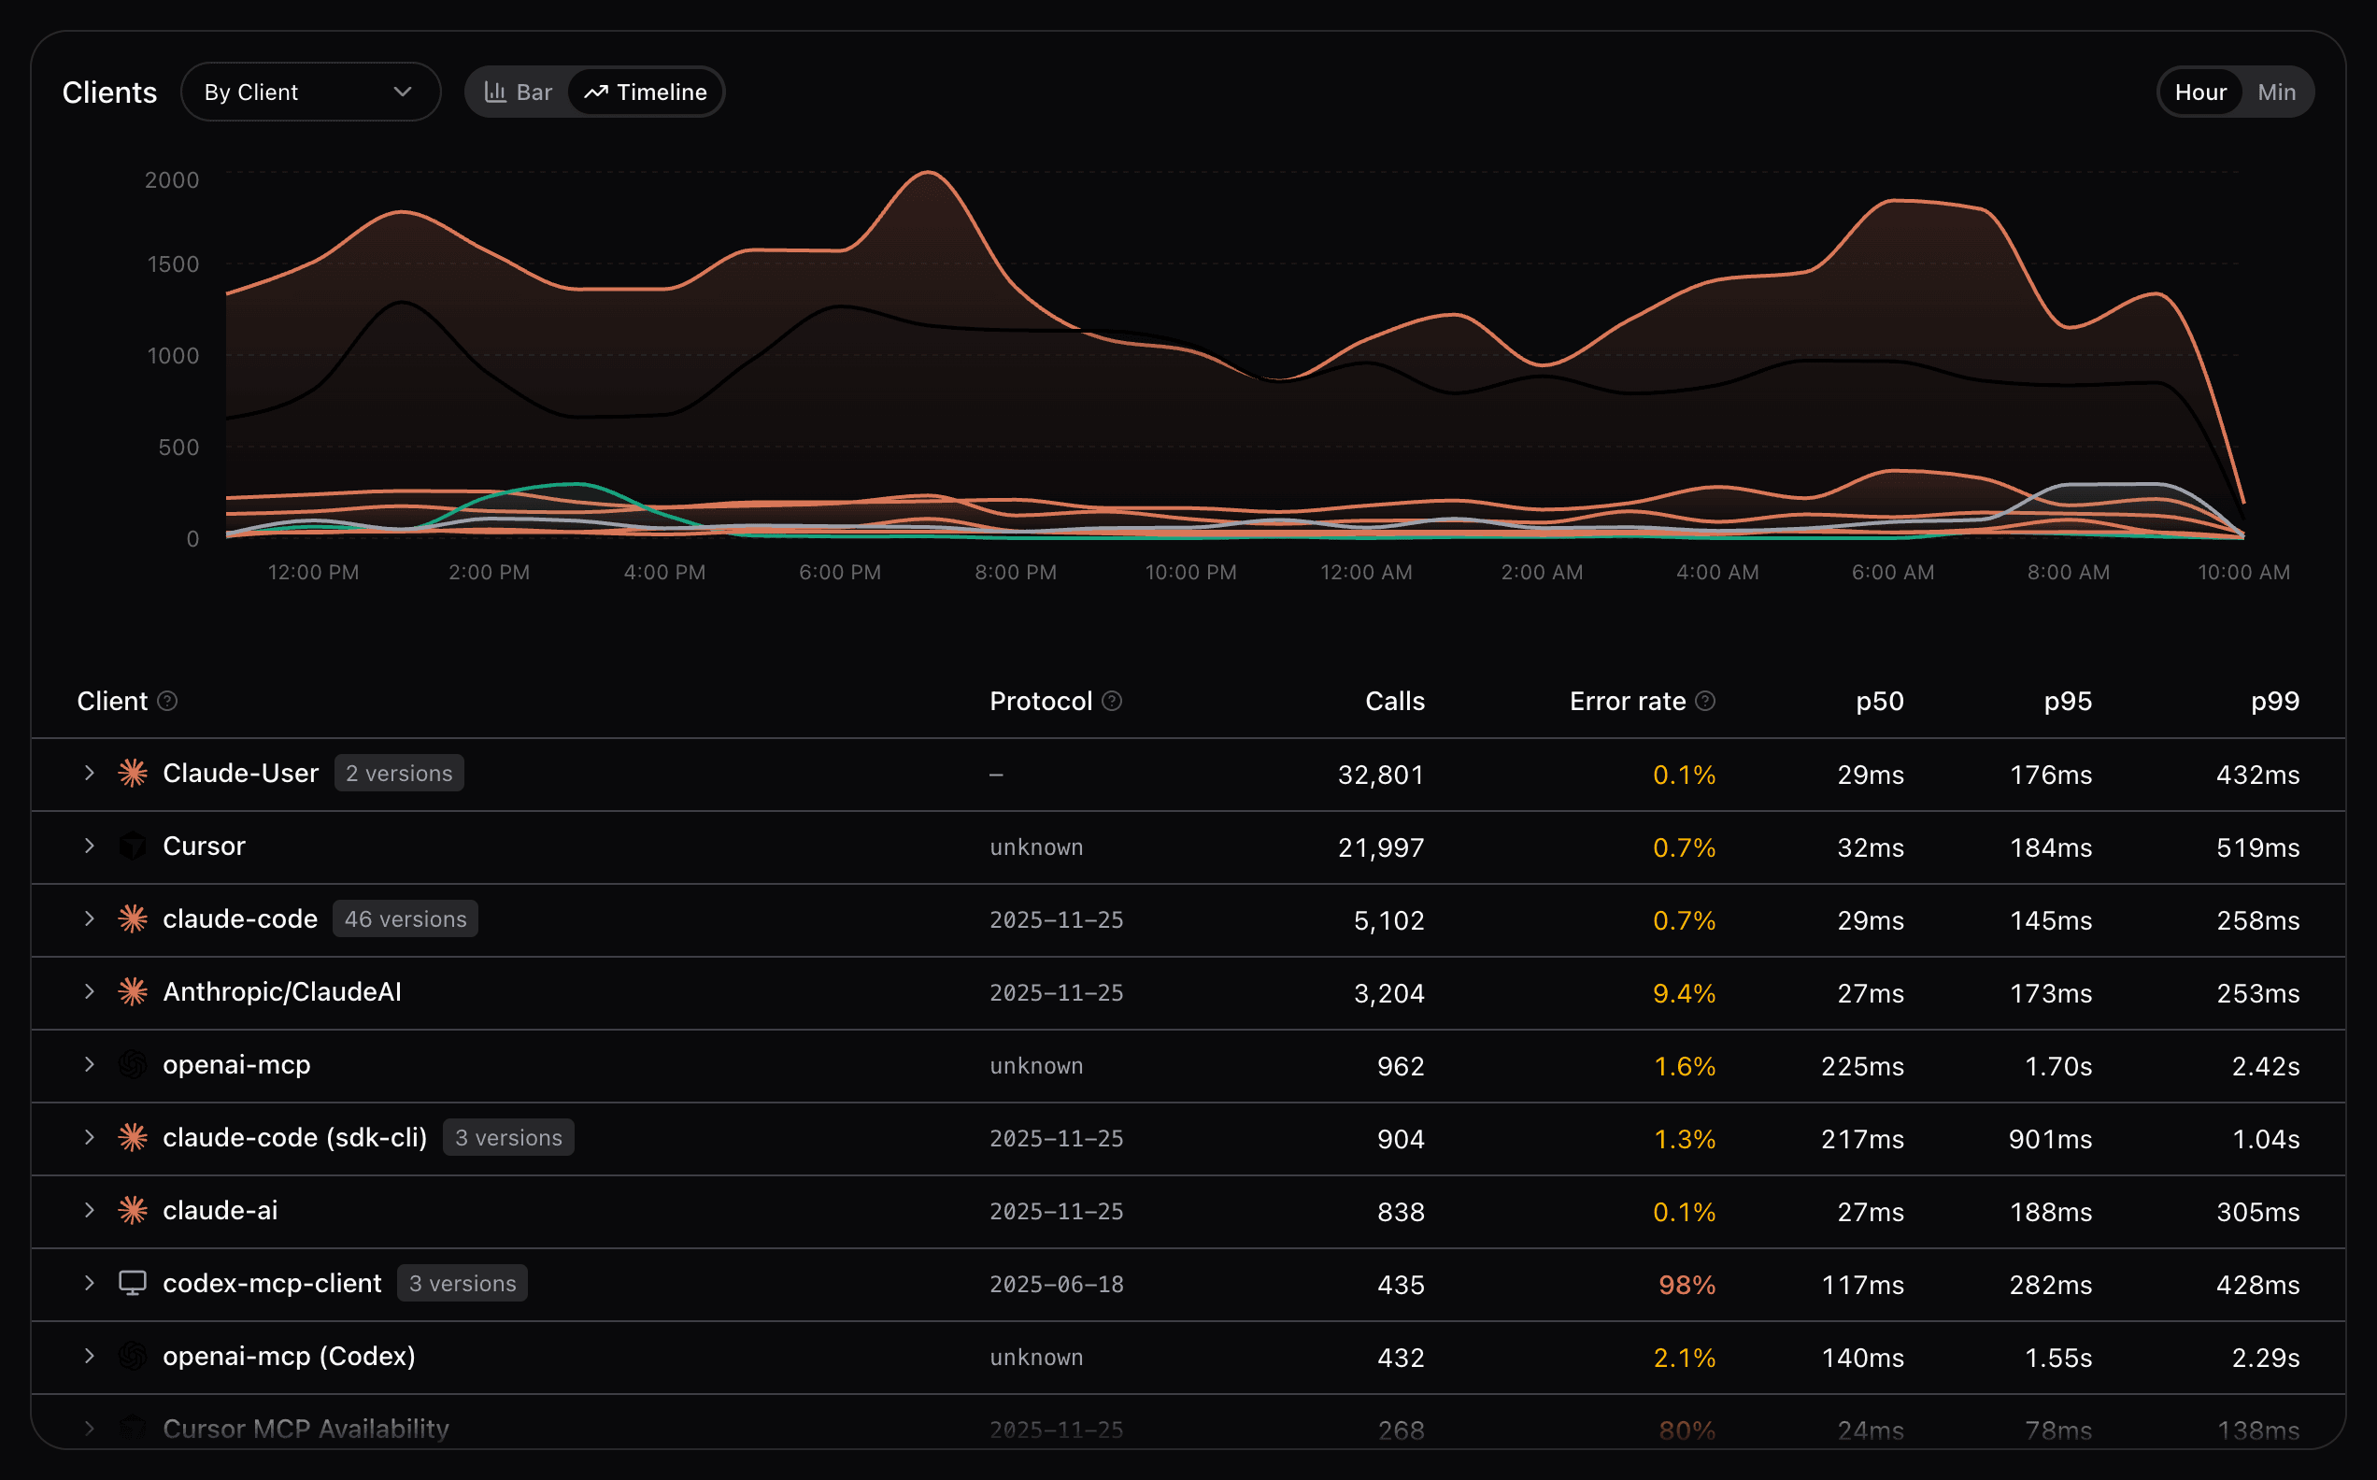2377x1480 pixels.
Task: Click the 12:00 AM label on chart axis
Action: tap(1366, 573)
